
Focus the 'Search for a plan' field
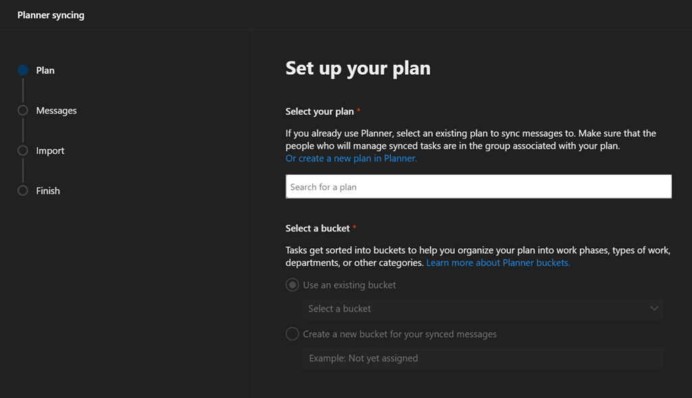[x=478, y=187]
